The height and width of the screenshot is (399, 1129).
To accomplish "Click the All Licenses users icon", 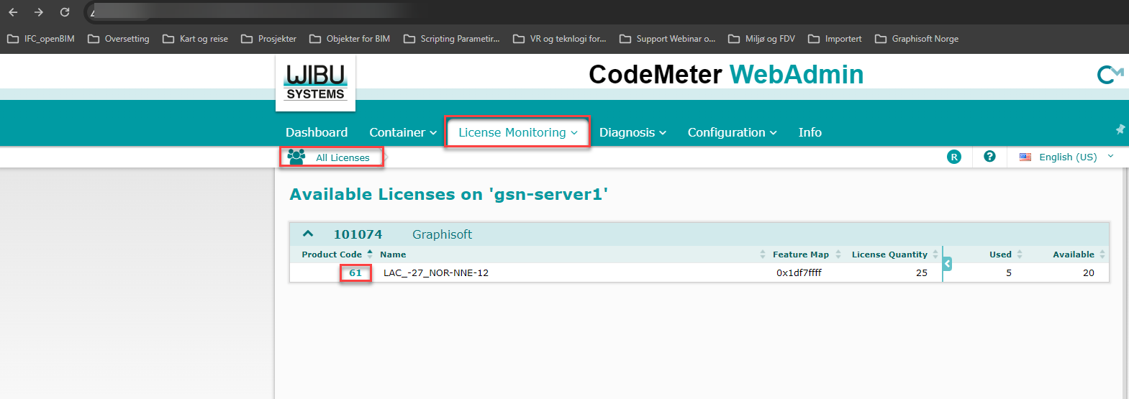I will [x=296, y=157].
